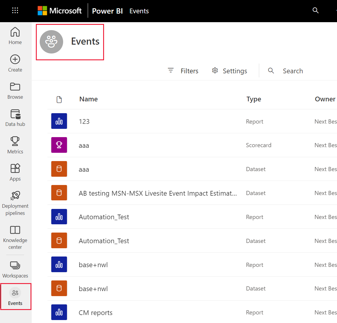This screenshot has height=323, width=337.
Task: Click the Events breadcrumb in the header
Action: [x=139, y=11]
